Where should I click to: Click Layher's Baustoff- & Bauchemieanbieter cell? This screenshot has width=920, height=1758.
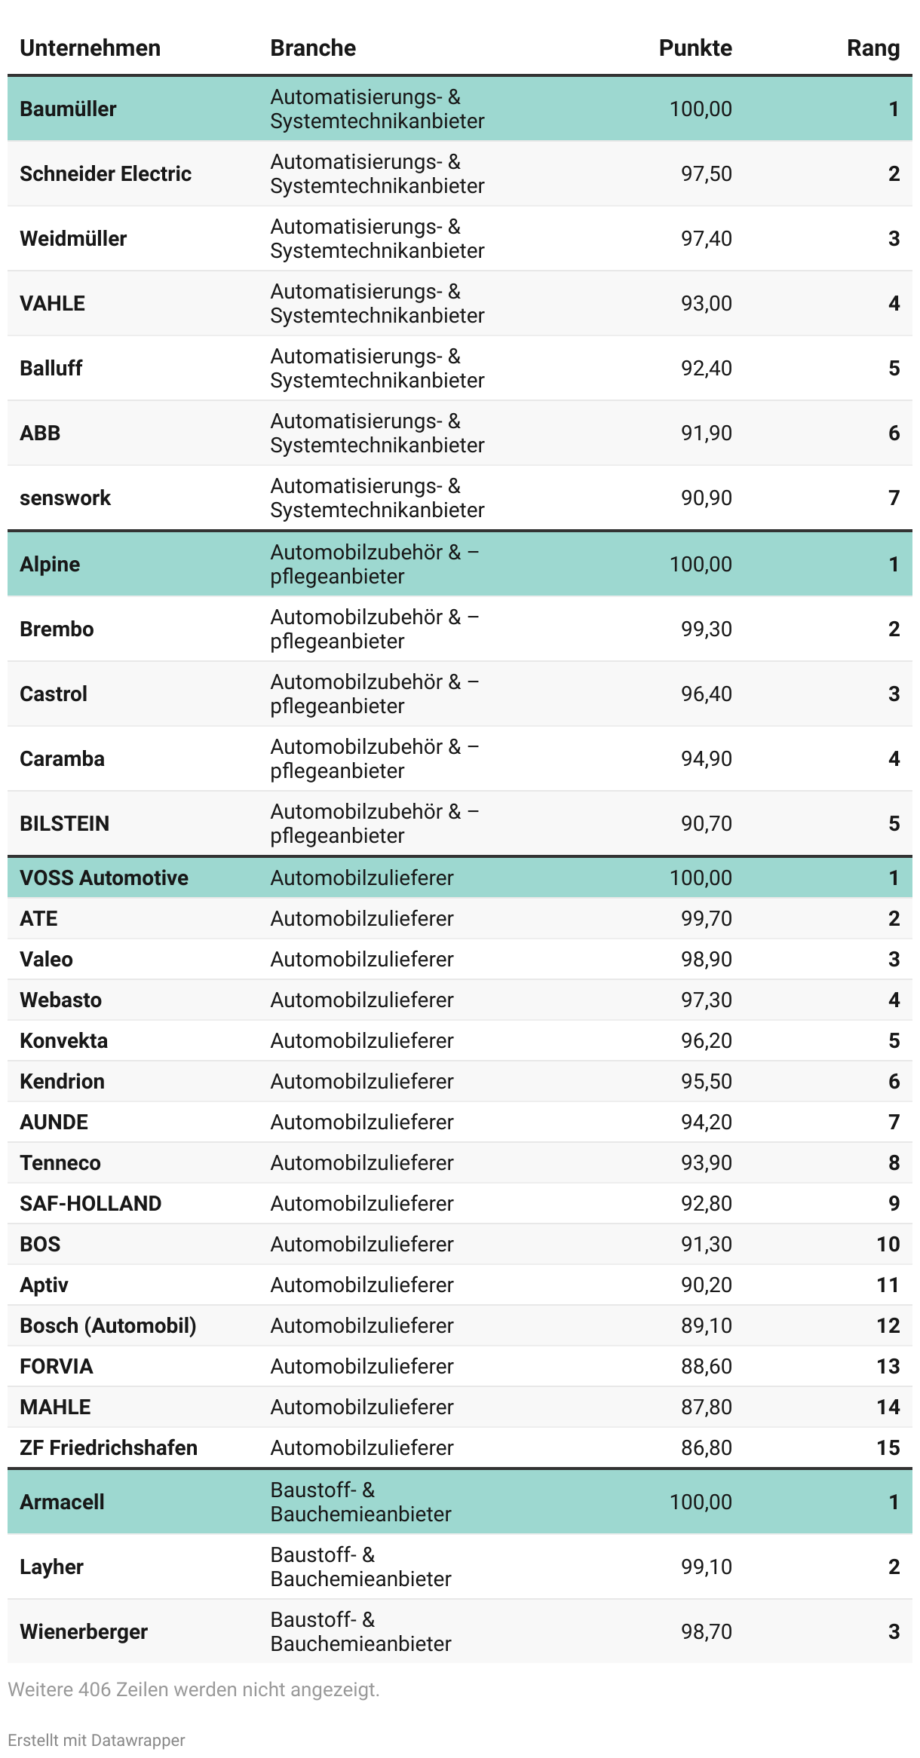pos(360,1567)
